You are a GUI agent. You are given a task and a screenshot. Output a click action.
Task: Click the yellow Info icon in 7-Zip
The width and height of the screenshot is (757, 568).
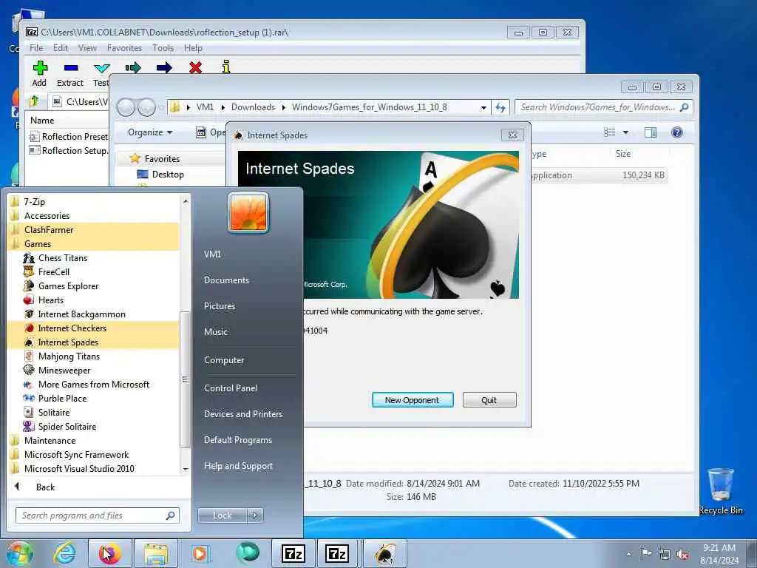tap(226, 67)
